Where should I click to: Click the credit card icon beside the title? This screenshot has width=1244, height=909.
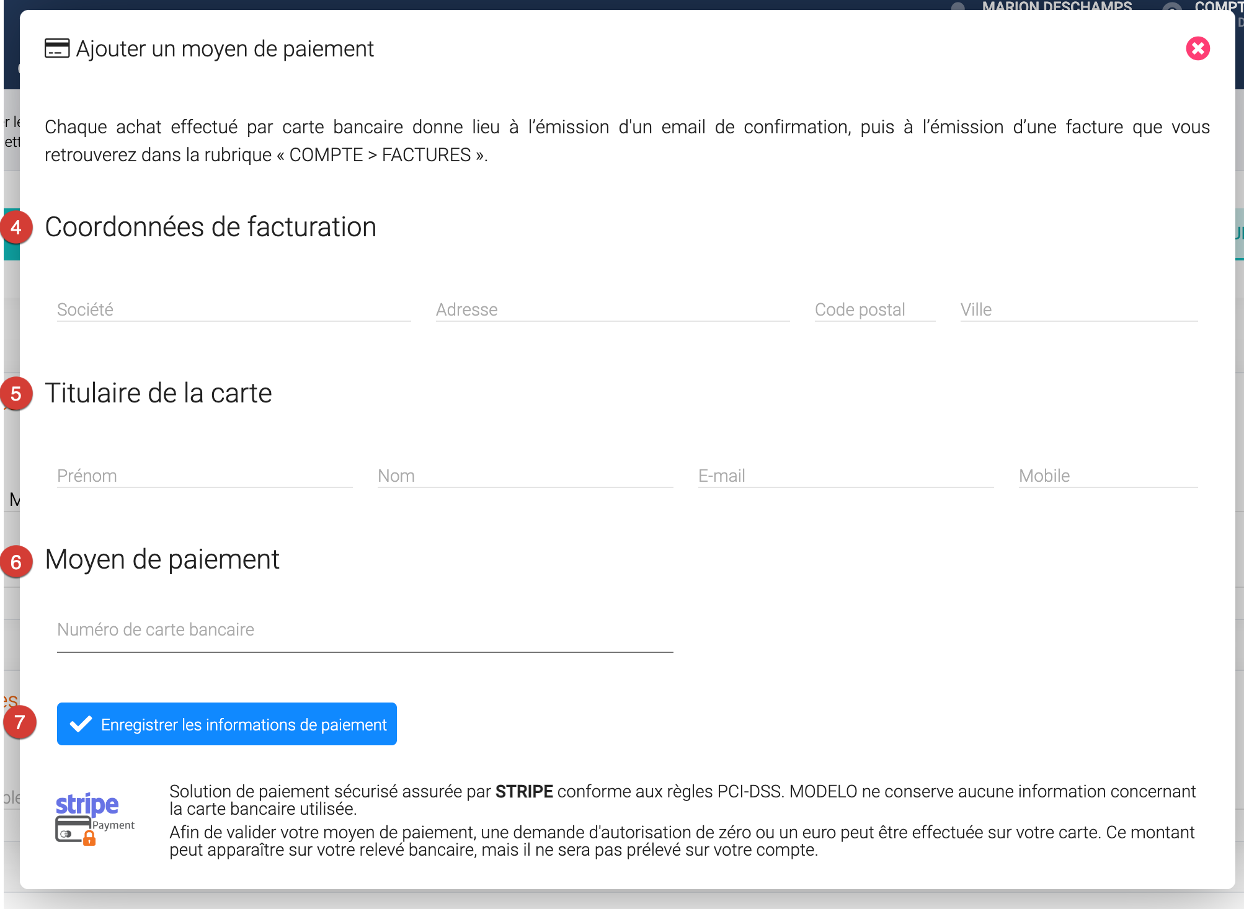[x=57, y=48]
